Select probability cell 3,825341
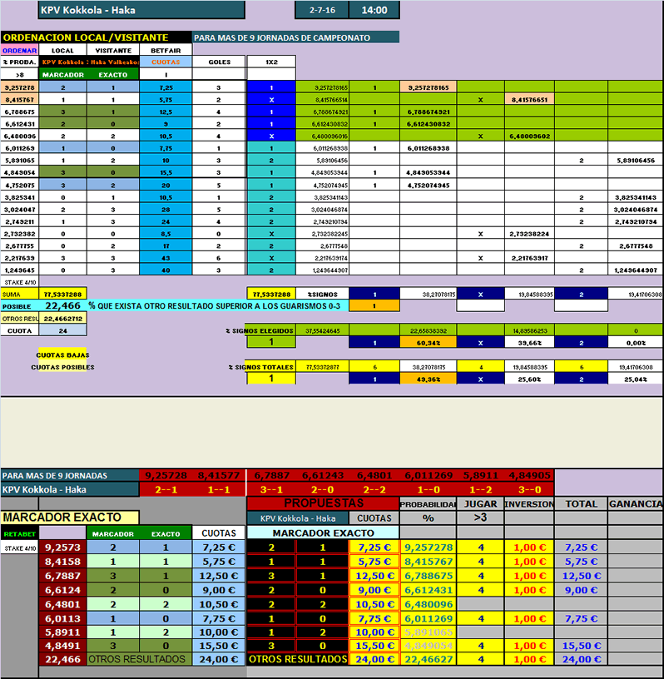 click(19, 197)
